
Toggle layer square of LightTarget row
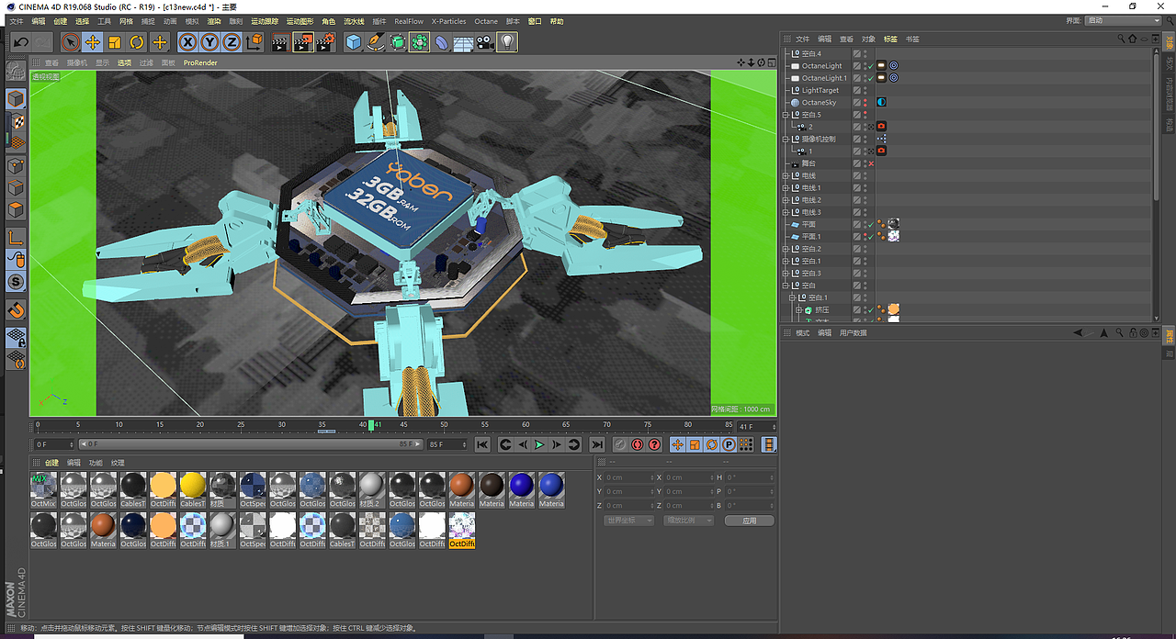coord(856,90)
